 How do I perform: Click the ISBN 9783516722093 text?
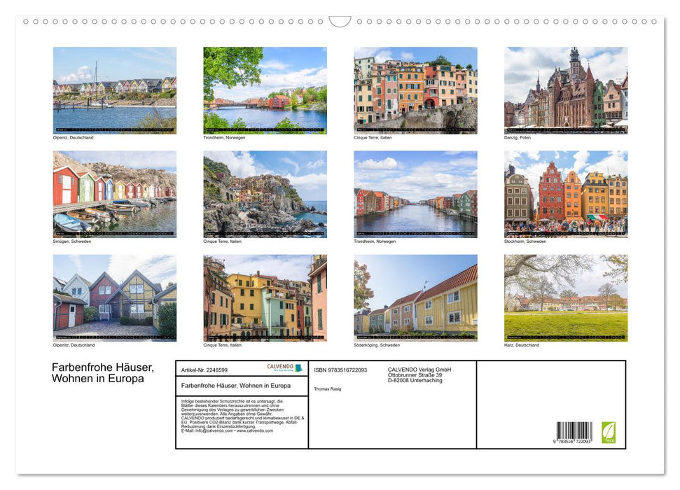(x=340, y=370)
